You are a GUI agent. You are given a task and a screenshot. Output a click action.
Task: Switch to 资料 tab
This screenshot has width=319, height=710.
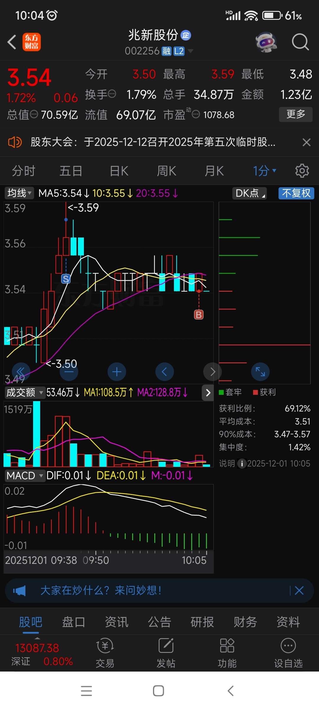tap(288, 622)
